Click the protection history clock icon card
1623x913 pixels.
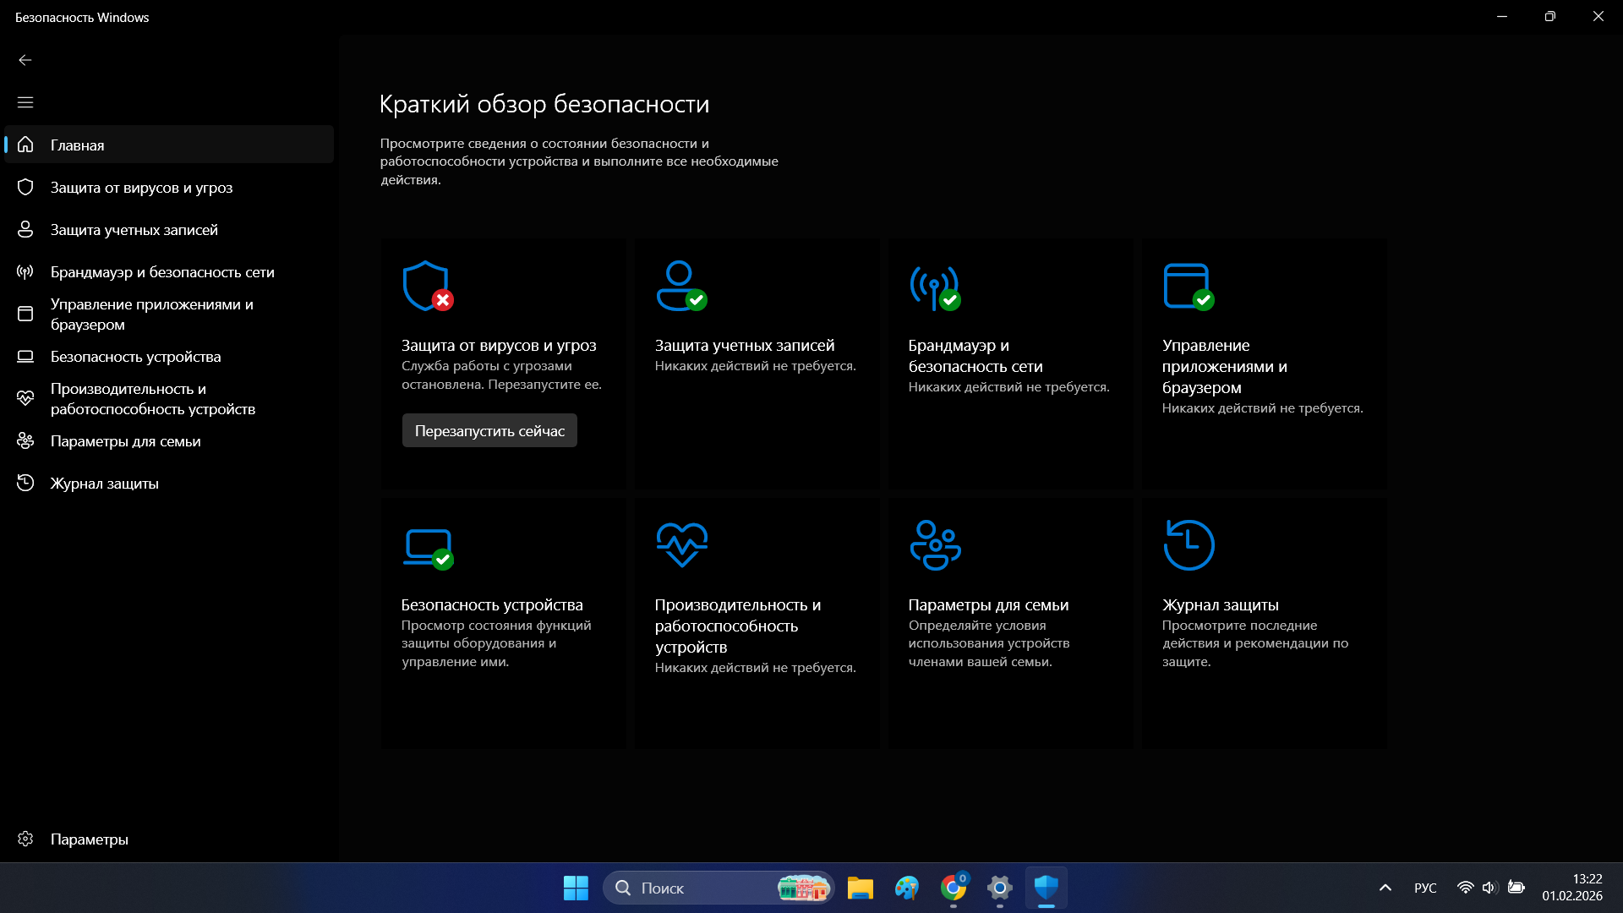click(1189, 545)
